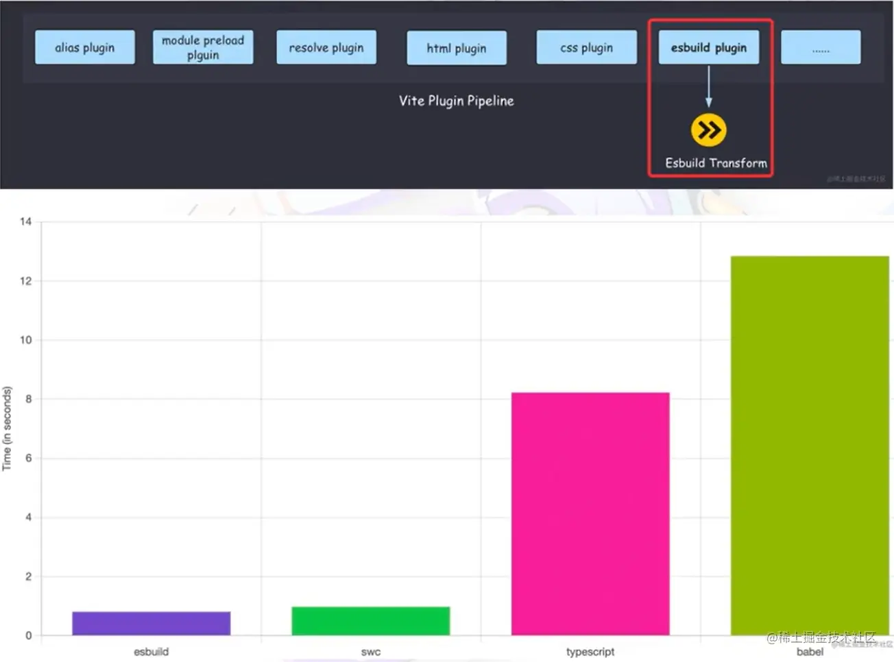Click the Vite Plugin Pipeline label
This screenshot has height=662, width=894.
pos(457,101)
